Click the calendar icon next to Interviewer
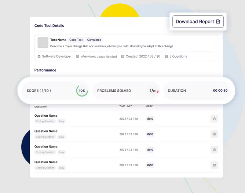245x193 pixels. click(x=77, y=57)
